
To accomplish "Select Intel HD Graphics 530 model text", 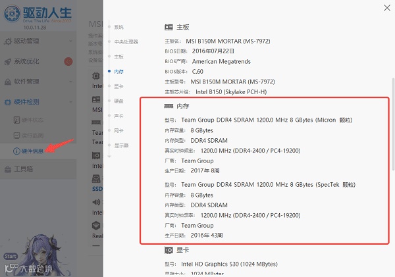I will click(x=229, y=264).
